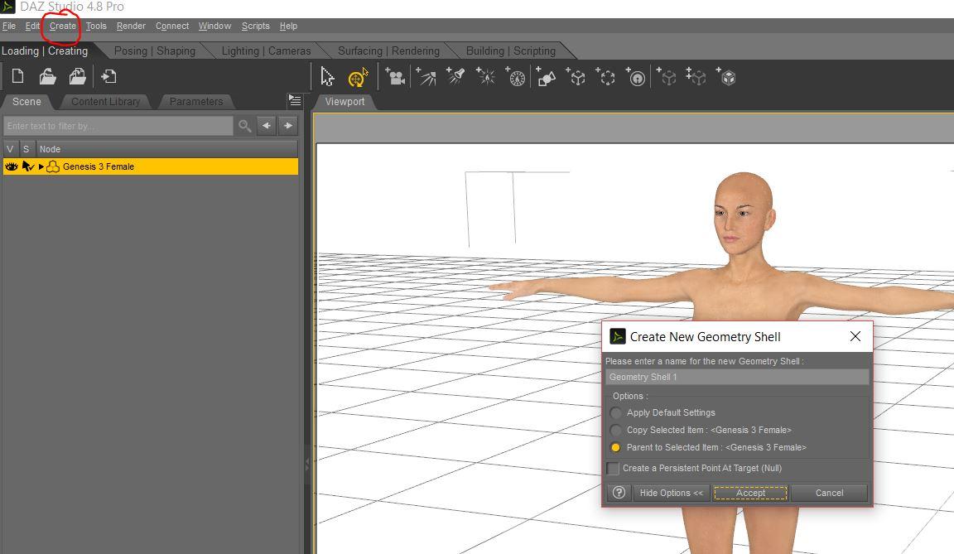Collapse dialog with Hide Options button
954x554 pixels.
pyautogui.click(x=671, y=493)
